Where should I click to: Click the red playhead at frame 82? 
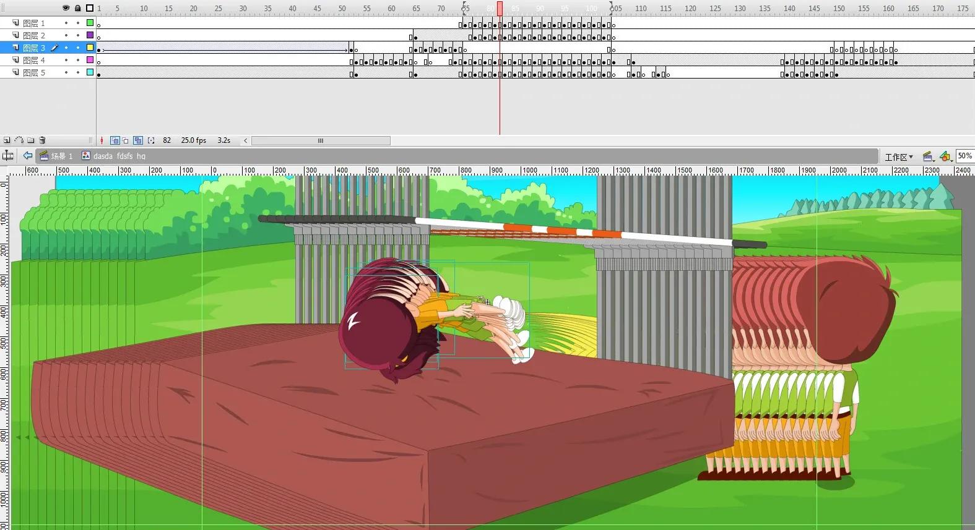coord(500,9)
